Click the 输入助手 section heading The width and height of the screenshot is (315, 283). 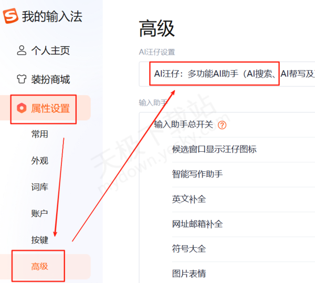[153, 102]
